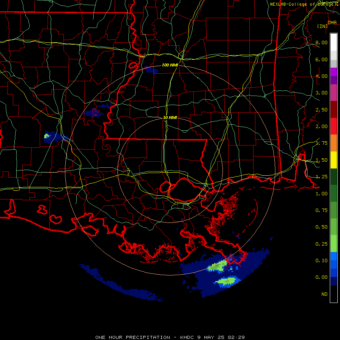Click the magenta legend swatch at 4.00

[334, 72]
